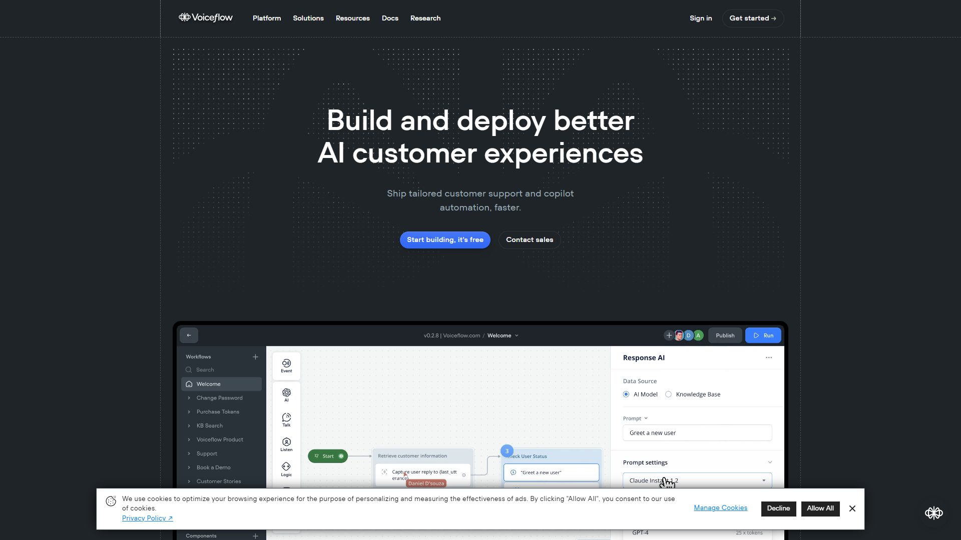
Task: Click the Solutions menu item
Action: pos(308,18)
